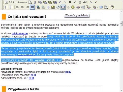Toggle justified text alignment
Image resolution: width=123 pixels, height=92 pixels.
point(32,7)
